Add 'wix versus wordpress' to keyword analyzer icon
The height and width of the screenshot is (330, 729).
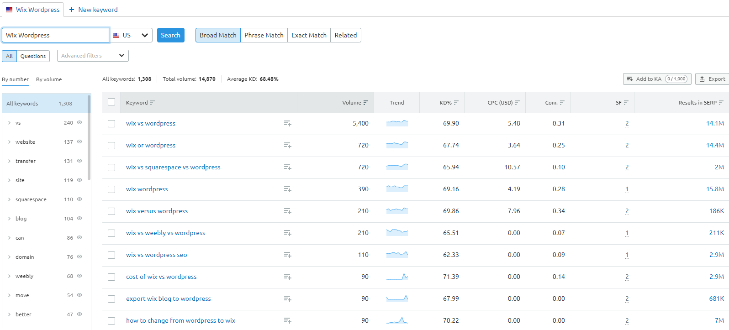click(287, 211)
